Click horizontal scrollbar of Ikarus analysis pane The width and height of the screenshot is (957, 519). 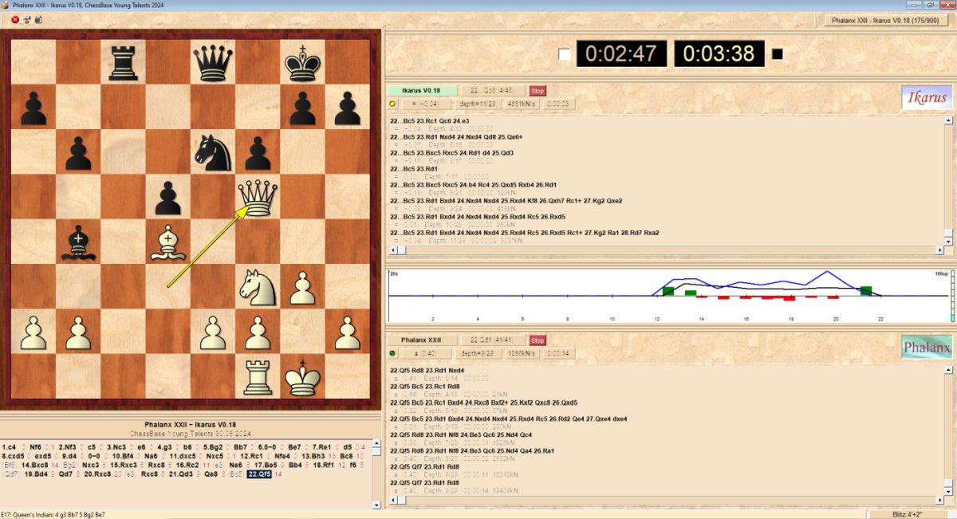click(x=668, y=250)
